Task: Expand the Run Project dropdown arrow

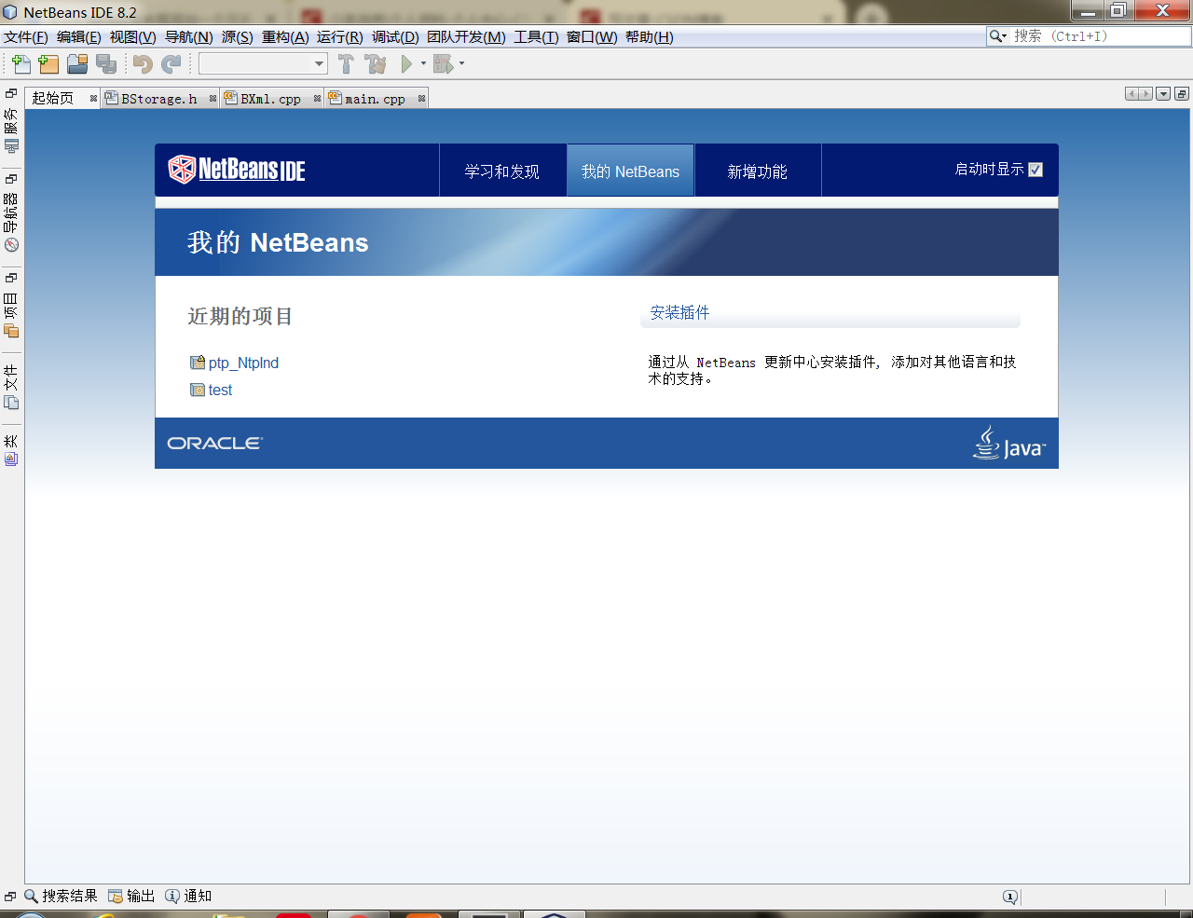Action: coord(423,63)
